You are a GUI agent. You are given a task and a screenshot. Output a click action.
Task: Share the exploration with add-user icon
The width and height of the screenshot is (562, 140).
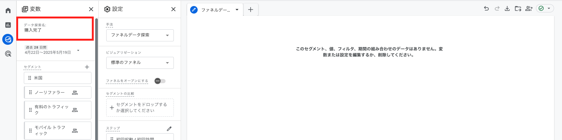tap(529, 9)
